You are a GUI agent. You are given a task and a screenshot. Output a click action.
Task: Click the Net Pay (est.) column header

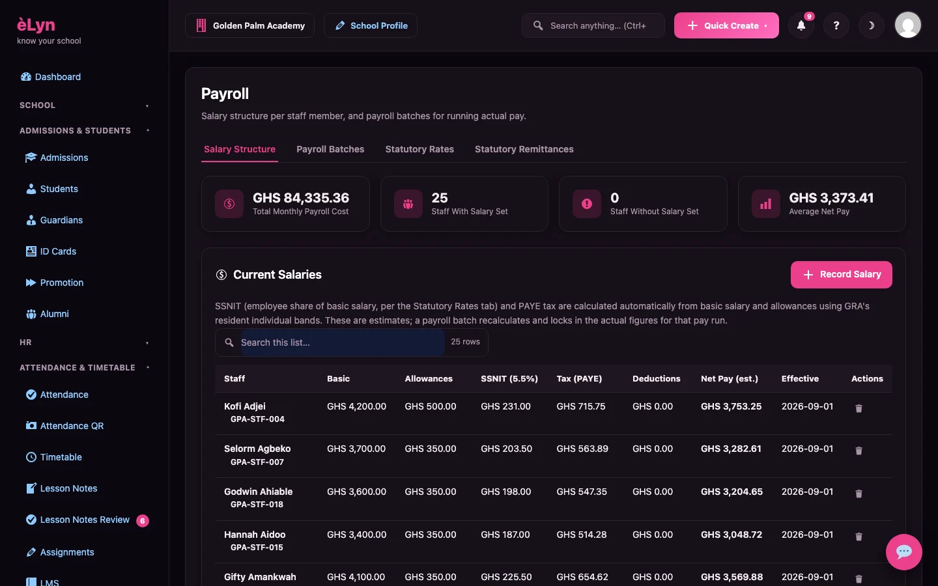tap(730, 378)
